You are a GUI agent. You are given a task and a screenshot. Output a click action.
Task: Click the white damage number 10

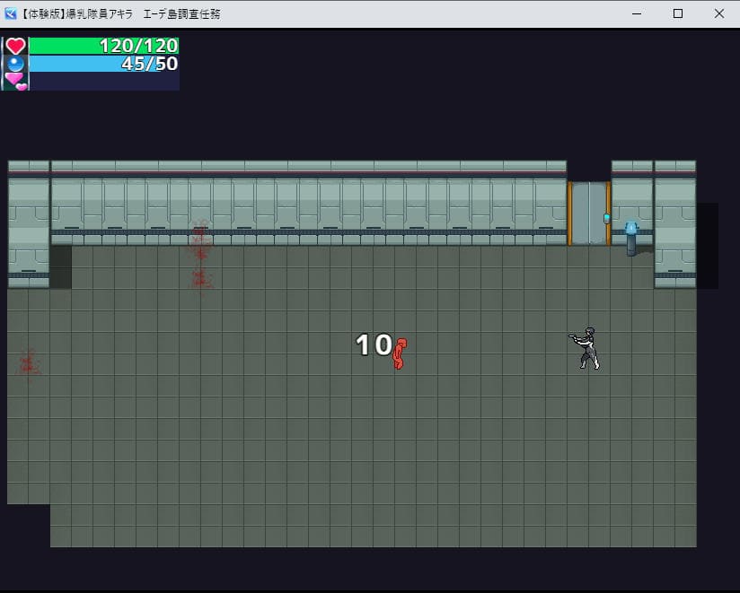pyautogui.click(x=374, y=344)
